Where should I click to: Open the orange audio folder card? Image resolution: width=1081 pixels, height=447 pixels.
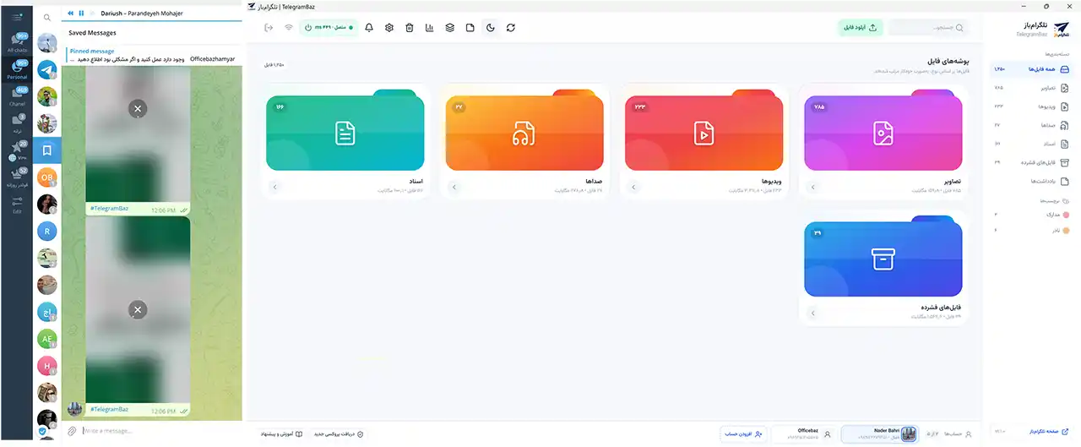click(x=524, y=131)
